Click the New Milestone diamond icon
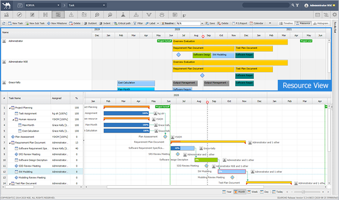Screen dimensions: 339x200 (x=49, y=23)
